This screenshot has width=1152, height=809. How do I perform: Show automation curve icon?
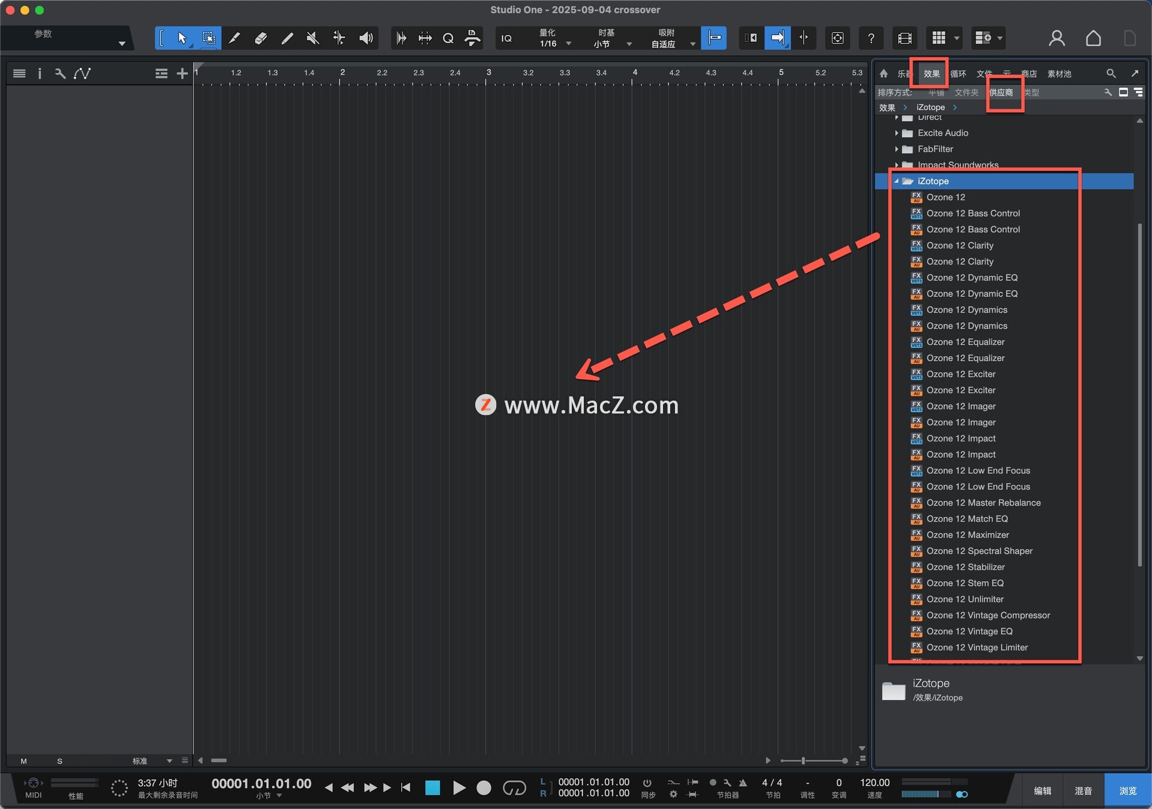coord(82,74)
